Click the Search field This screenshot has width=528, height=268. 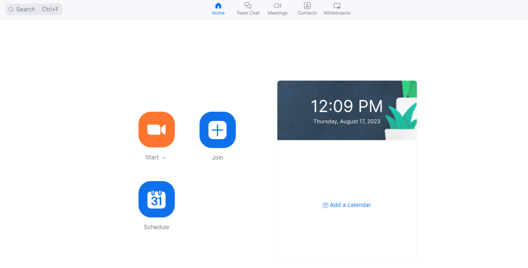(33, 9)
